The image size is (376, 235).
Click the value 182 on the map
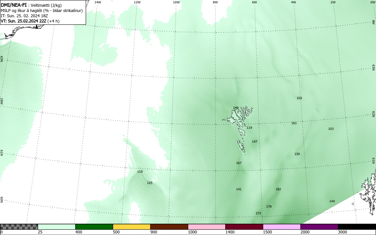pyautogui.click(x=278, y=189)
